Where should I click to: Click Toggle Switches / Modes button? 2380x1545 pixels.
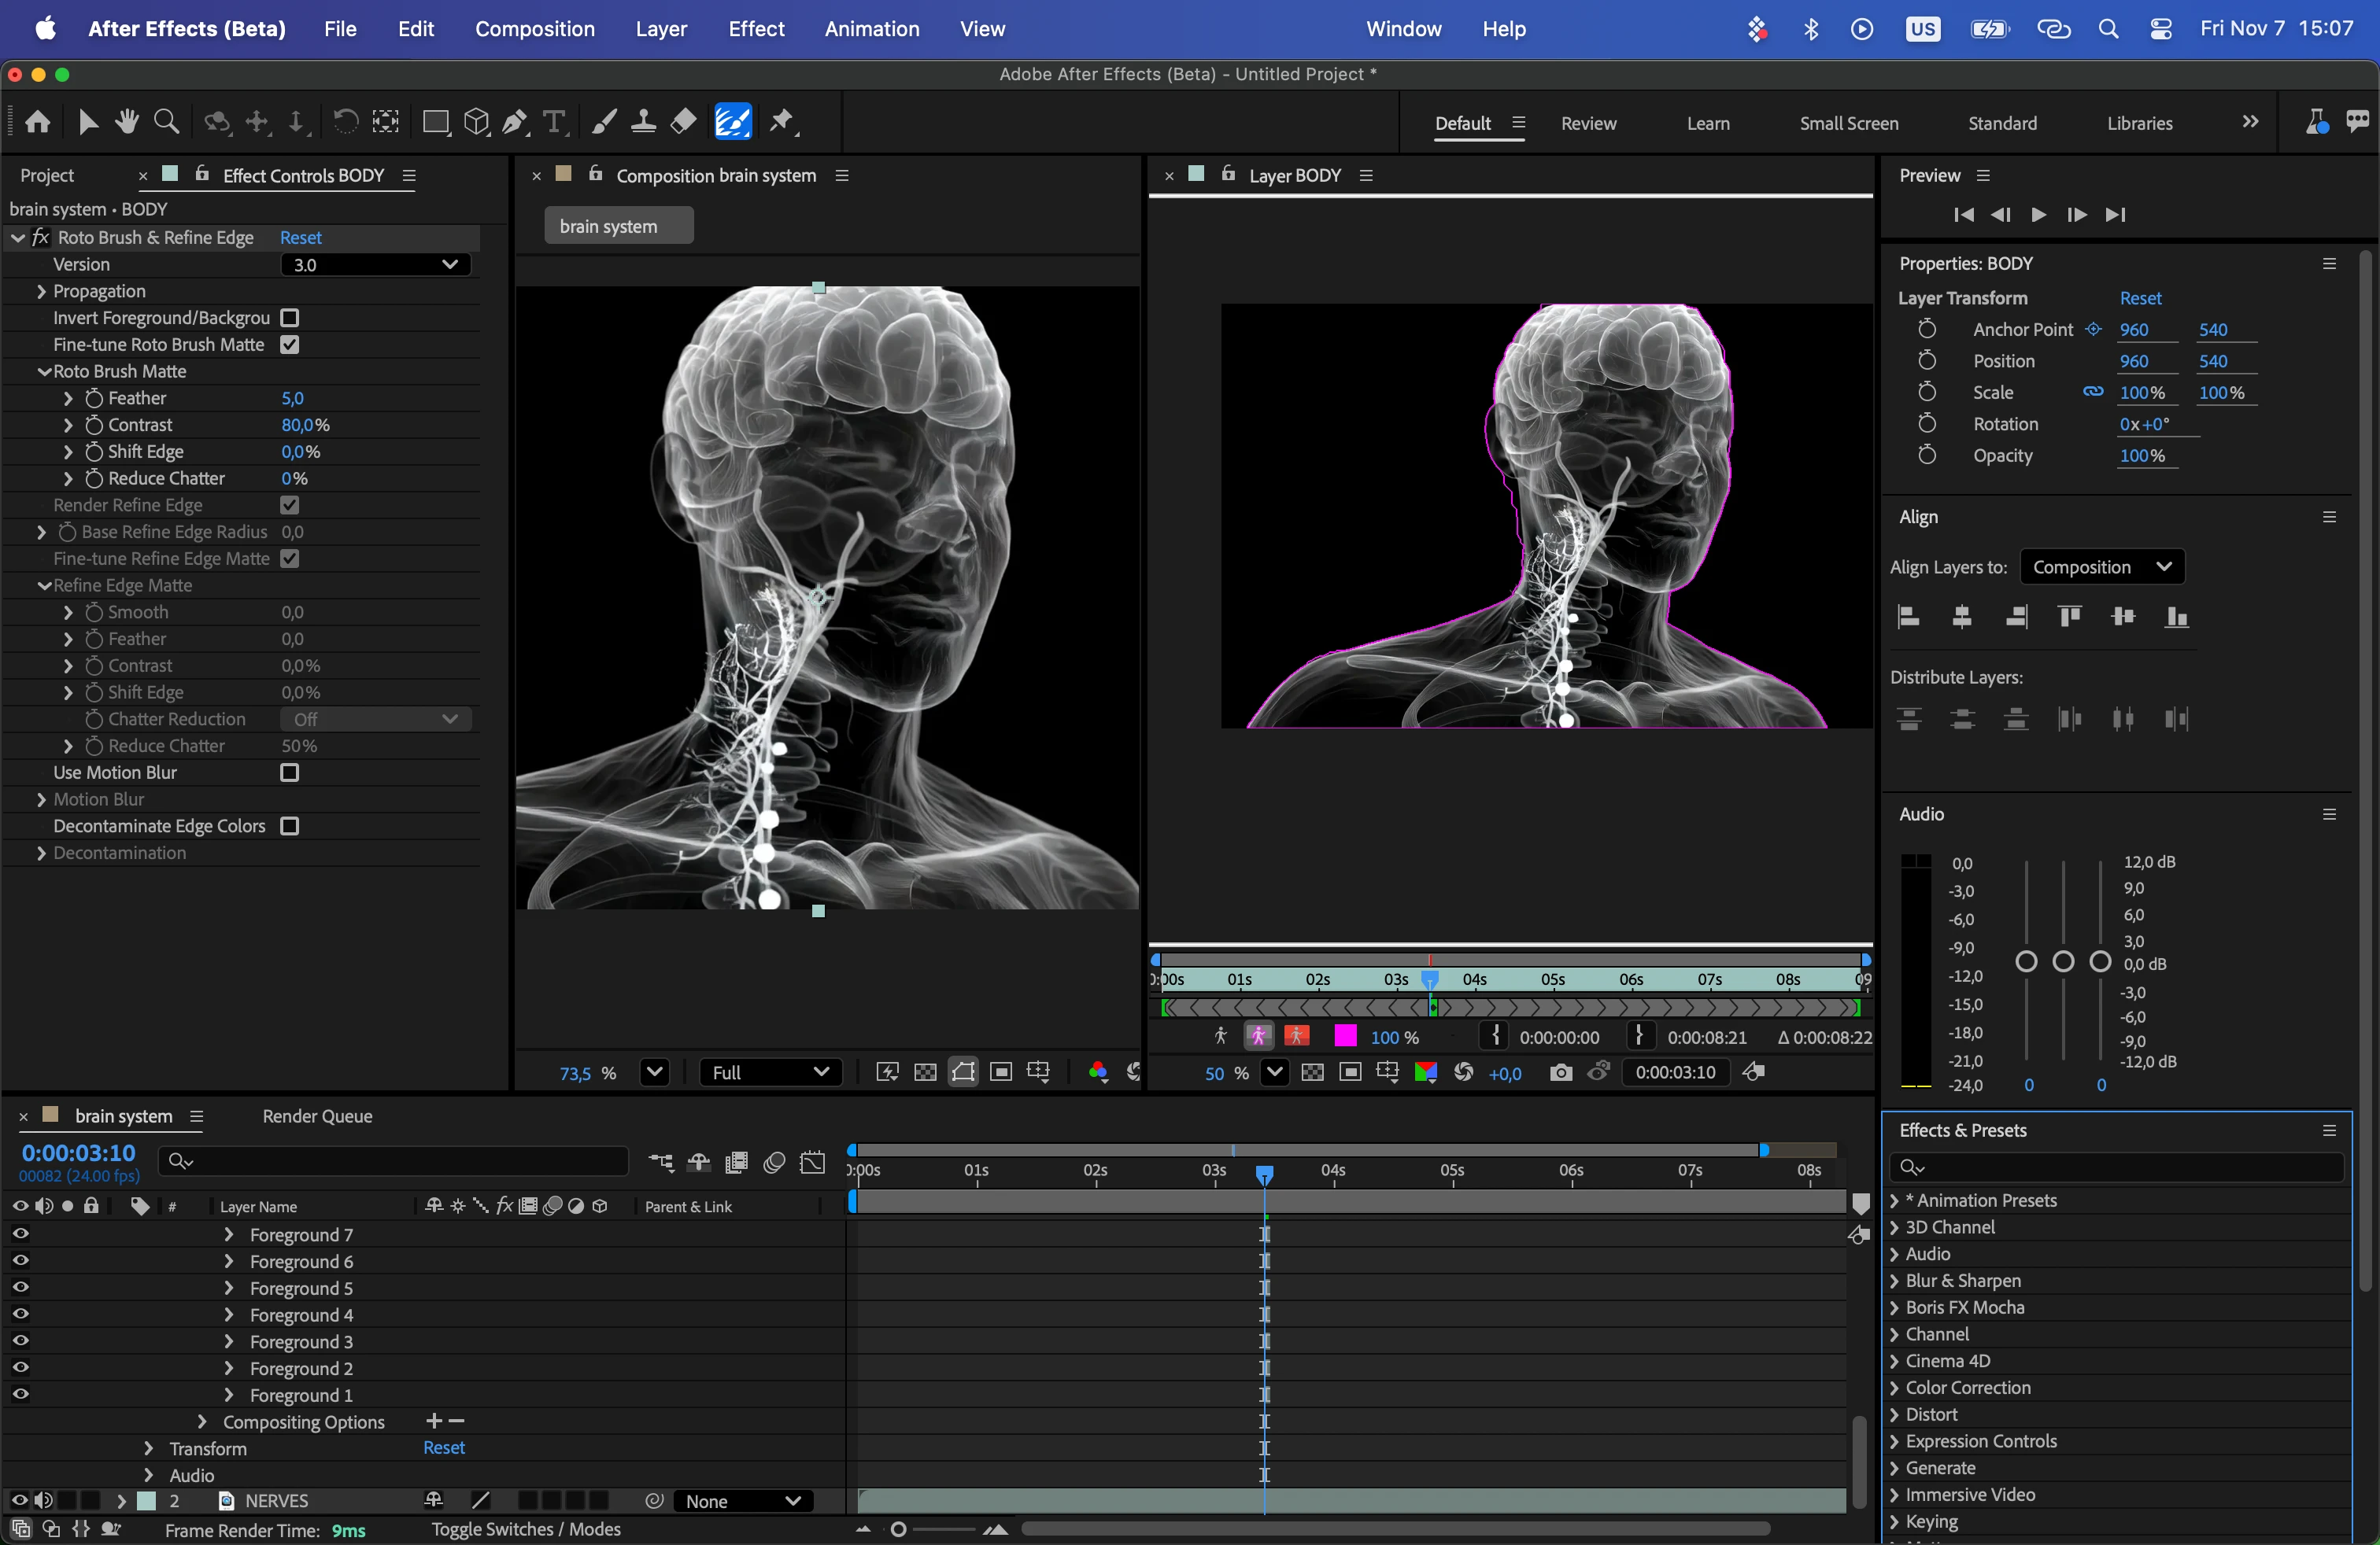(526, 1529)
